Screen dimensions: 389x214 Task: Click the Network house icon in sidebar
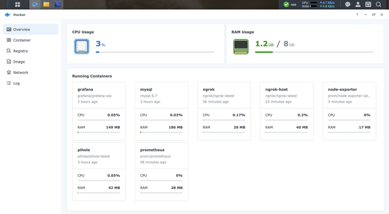(9, 72)
